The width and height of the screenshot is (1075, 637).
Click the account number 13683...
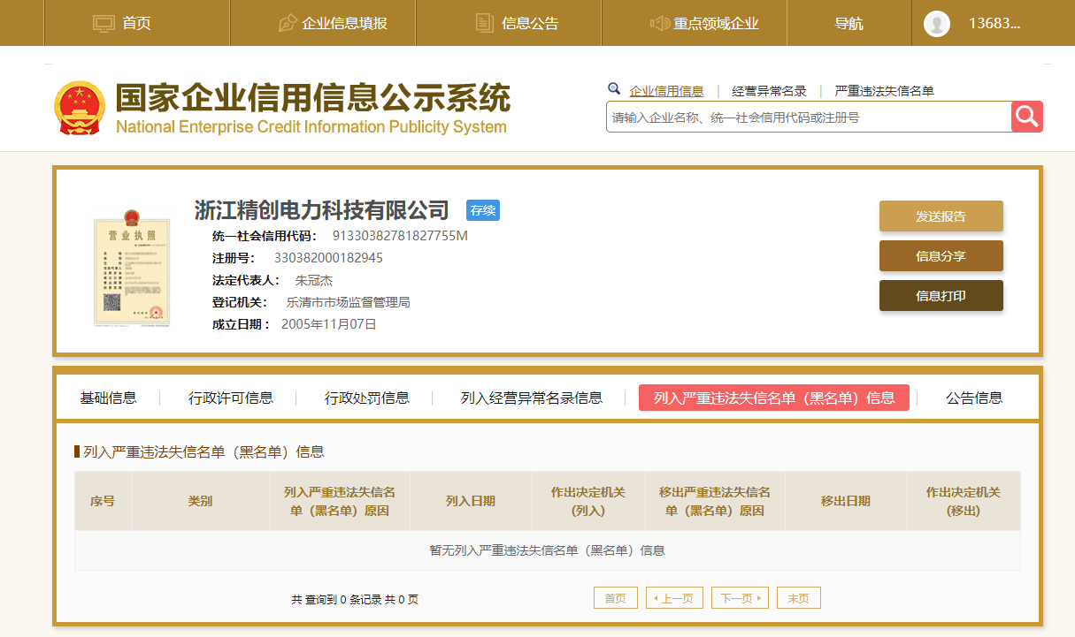(994, 24)
